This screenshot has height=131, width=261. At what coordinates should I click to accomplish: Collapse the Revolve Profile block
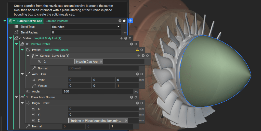[x=16, y=44]
